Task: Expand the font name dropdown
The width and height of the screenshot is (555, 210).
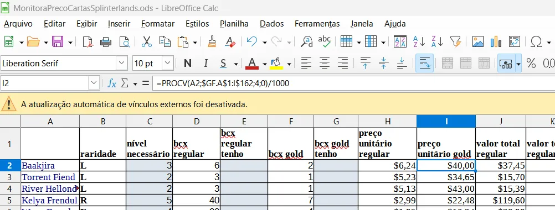Action: coord(122,64)
